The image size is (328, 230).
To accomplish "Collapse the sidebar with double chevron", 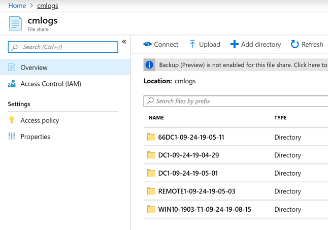I will (124, 42).
